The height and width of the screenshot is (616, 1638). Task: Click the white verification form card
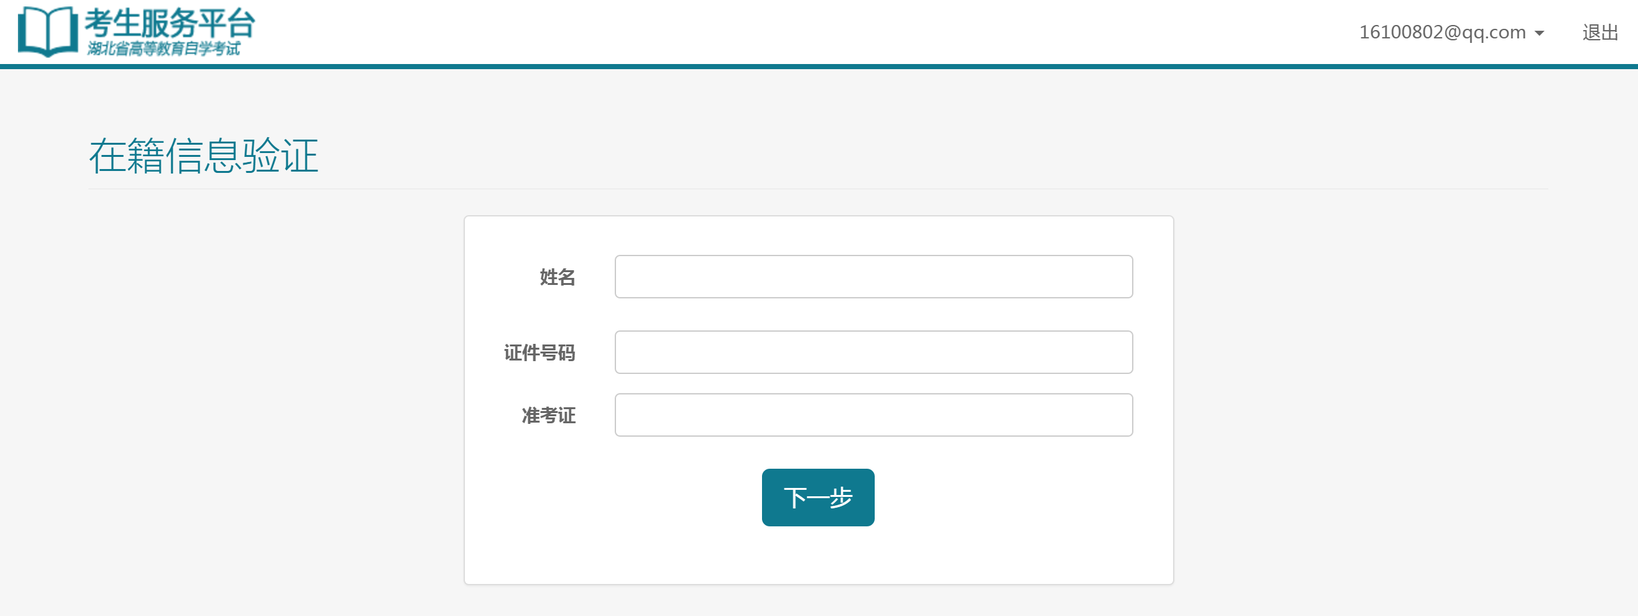pyautogui.click(x=819, y=557)
